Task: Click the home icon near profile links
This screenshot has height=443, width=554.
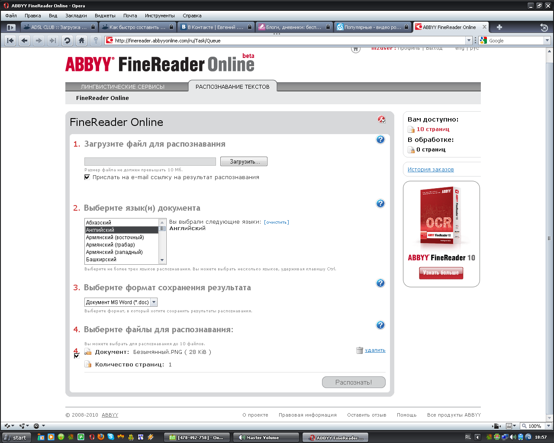Action: (x=356, y=49)
